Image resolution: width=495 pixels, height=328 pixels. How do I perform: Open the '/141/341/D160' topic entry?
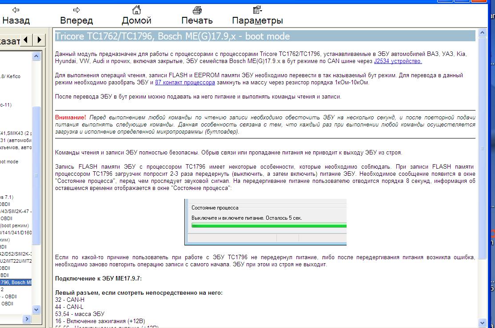[x=16, y=233]
